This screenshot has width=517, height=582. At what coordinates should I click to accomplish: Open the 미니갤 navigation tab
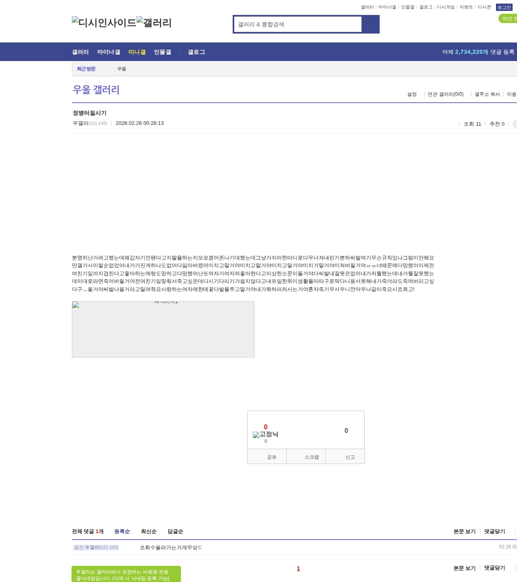(137, 52)
